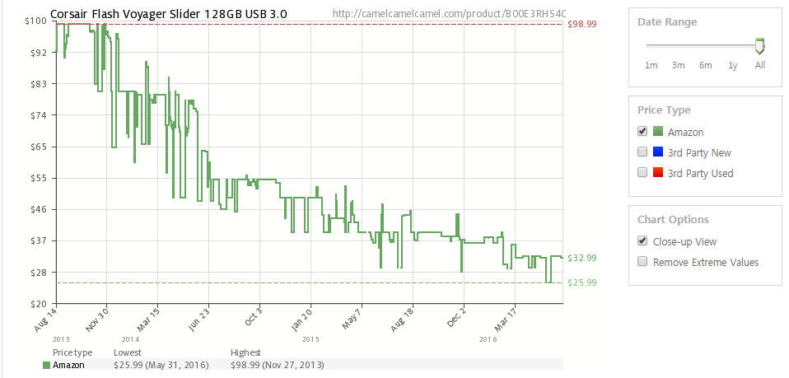
Task: Enable the 3rd Party Used checkbox
Action: (642, 173)
